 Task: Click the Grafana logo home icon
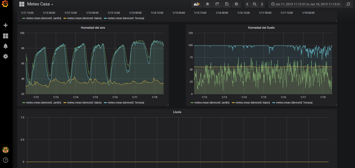point(6,4)
